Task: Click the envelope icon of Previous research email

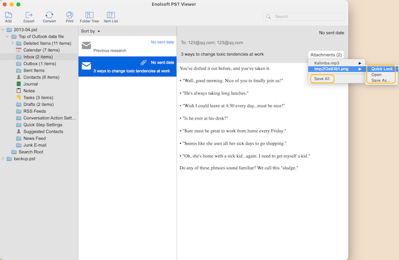Action: (x=86, y=46)
